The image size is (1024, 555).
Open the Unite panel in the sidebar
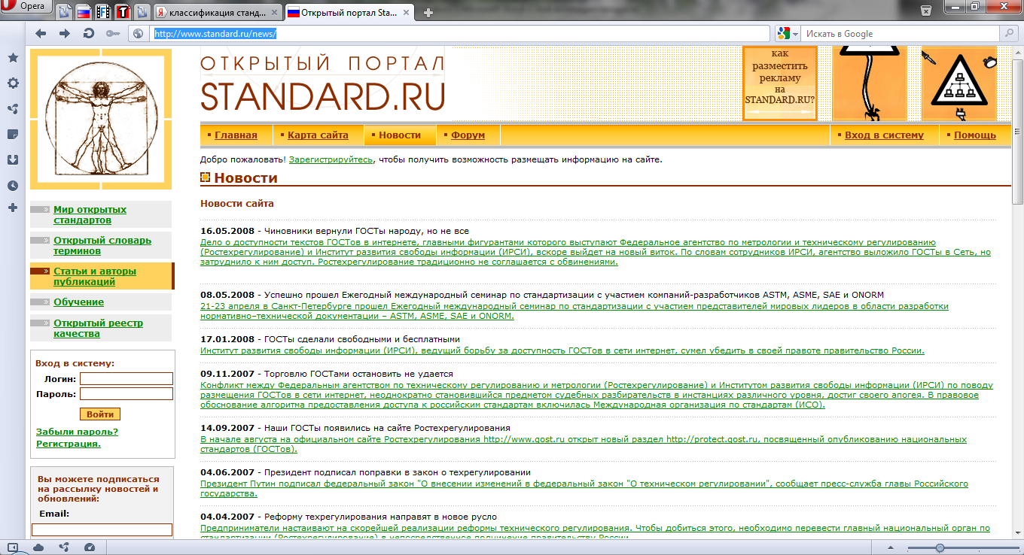13,109
